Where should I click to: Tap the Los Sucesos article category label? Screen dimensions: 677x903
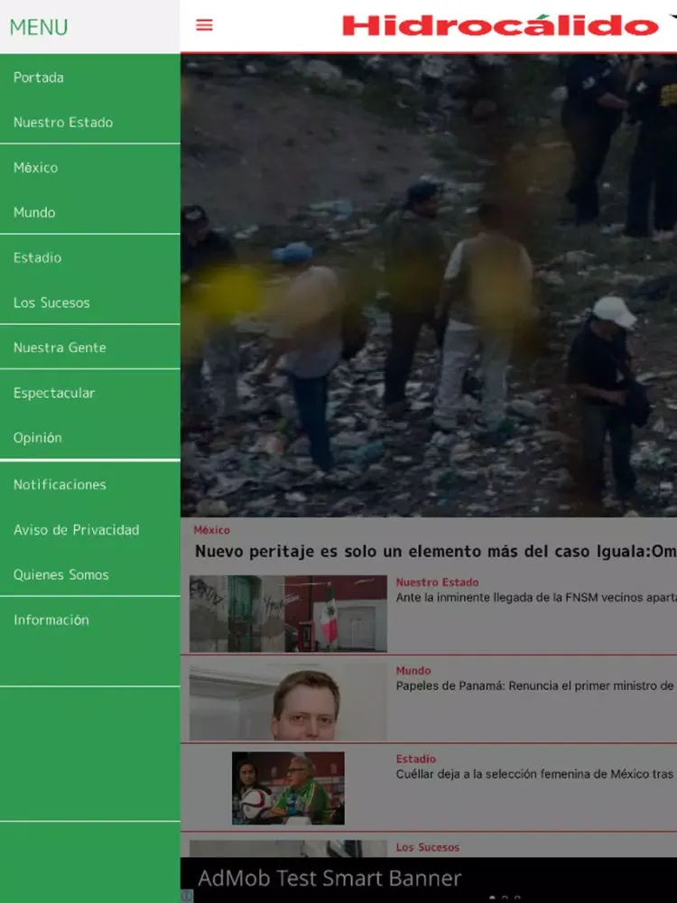click(x=428, y=847)
